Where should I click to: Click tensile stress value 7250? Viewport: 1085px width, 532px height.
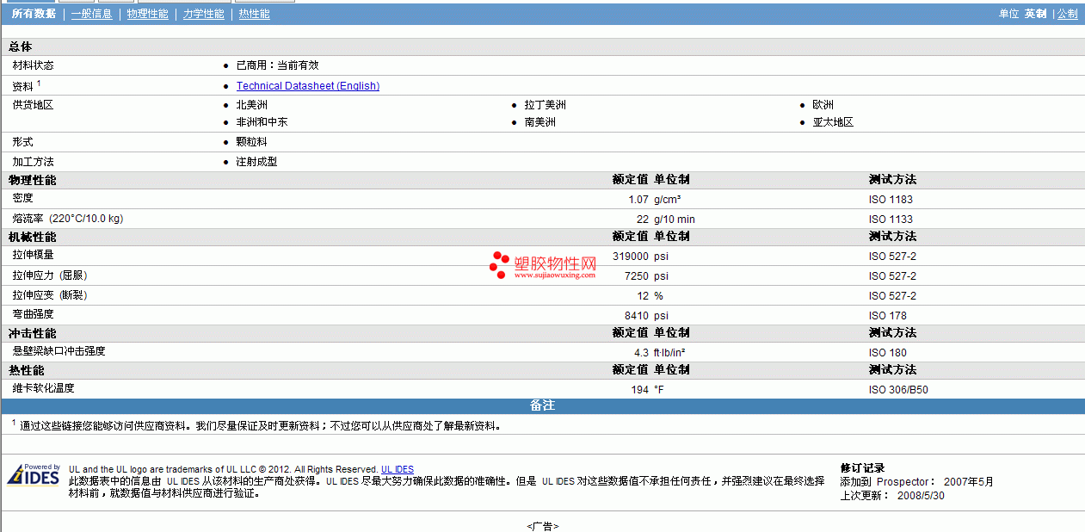coord(637,276)
